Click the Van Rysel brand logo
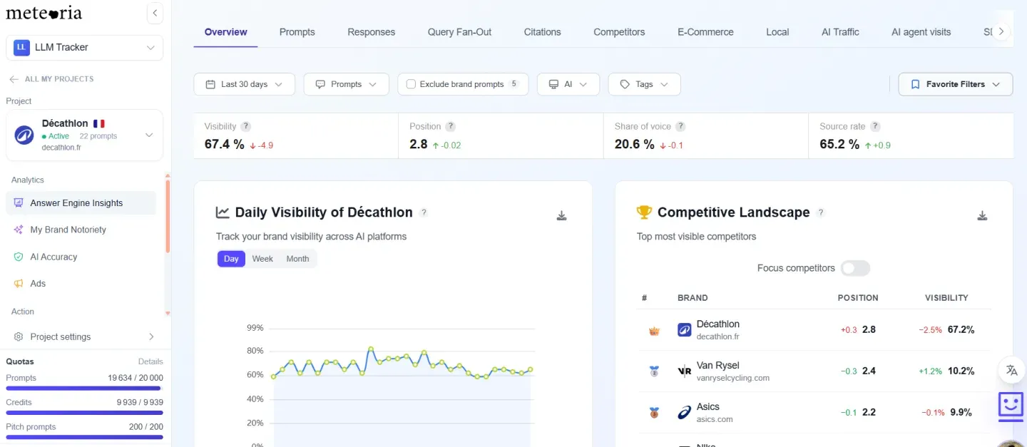This screenshot has height=447, width=1027. pyautogui.click(x=685, y=371)
